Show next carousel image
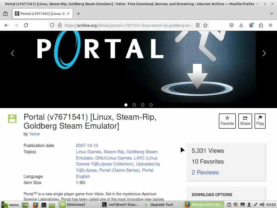 pos(264,53)
